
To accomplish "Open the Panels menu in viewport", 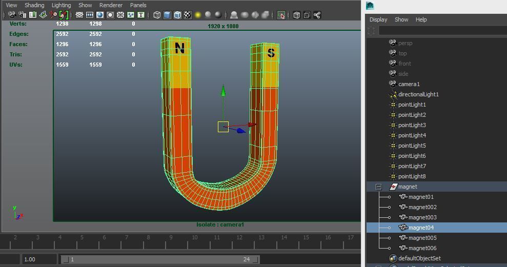I will (x=138, y=5).
